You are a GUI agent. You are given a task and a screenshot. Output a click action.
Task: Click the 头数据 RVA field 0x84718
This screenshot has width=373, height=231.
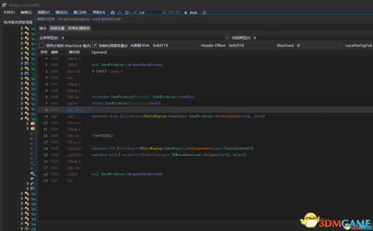point(175,45)
